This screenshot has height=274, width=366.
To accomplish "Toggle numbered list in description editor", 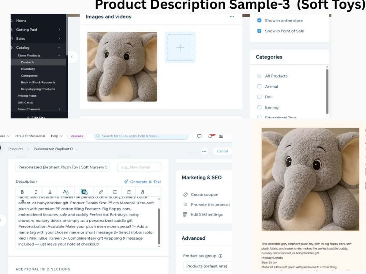I will coord(128,192).
